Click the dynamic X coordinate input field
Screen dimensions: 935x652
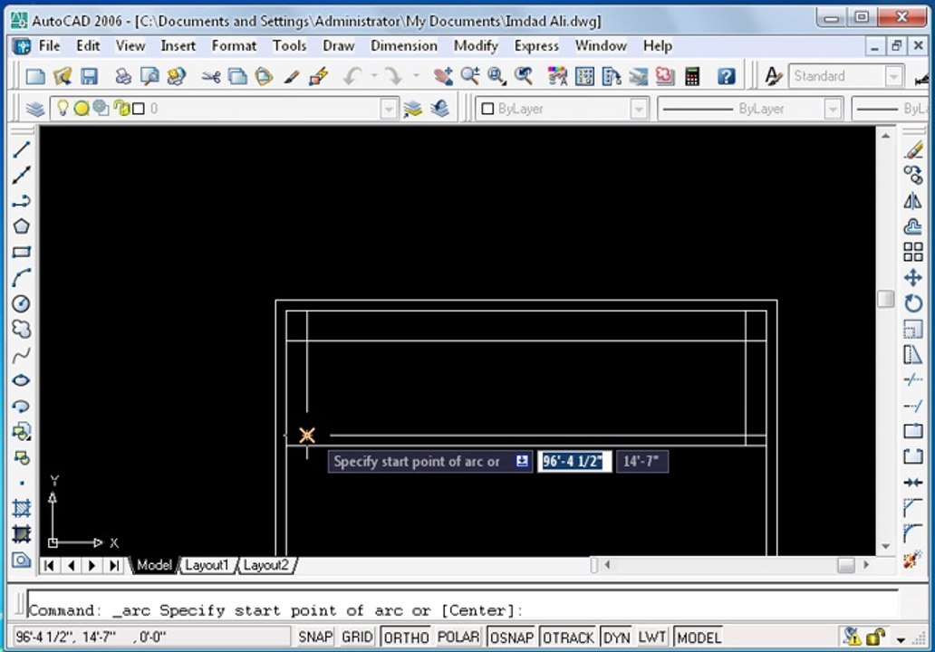click(x=574, y=461)
